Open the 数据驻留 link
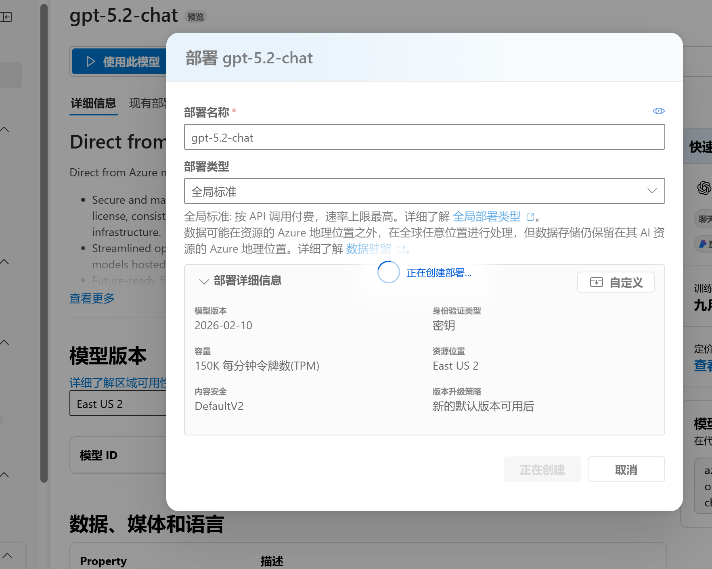Image resolution: width=712 pixels, height=569 pixels. point(369,249)
